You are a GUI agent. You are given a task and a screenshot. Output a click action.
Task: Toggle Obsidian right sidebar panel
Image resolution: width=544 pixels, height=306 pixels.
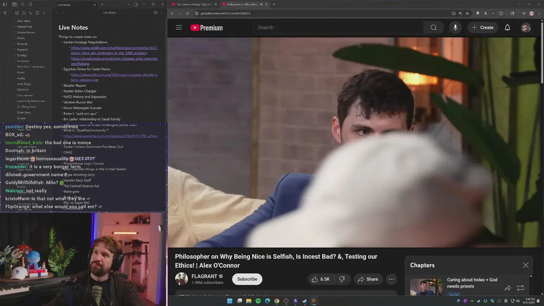(136, 4)
